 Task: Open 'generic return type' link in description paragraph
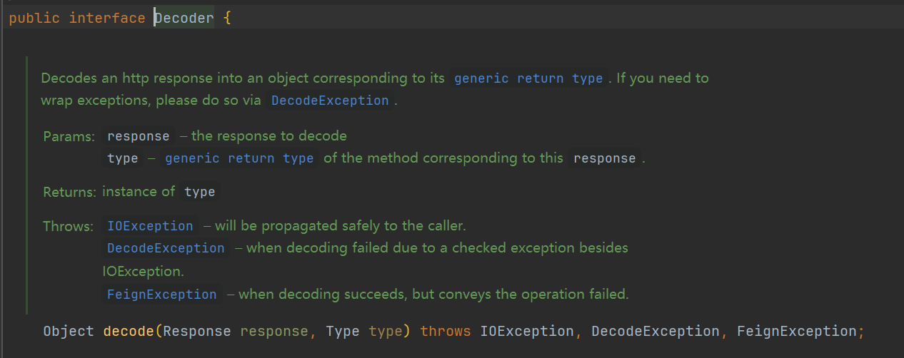click(528, 78)
